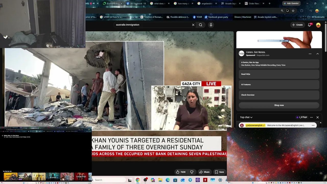
Task: Open 'x3500 m4 how to u...' bookmark
Action: click(x=111, y=17)
